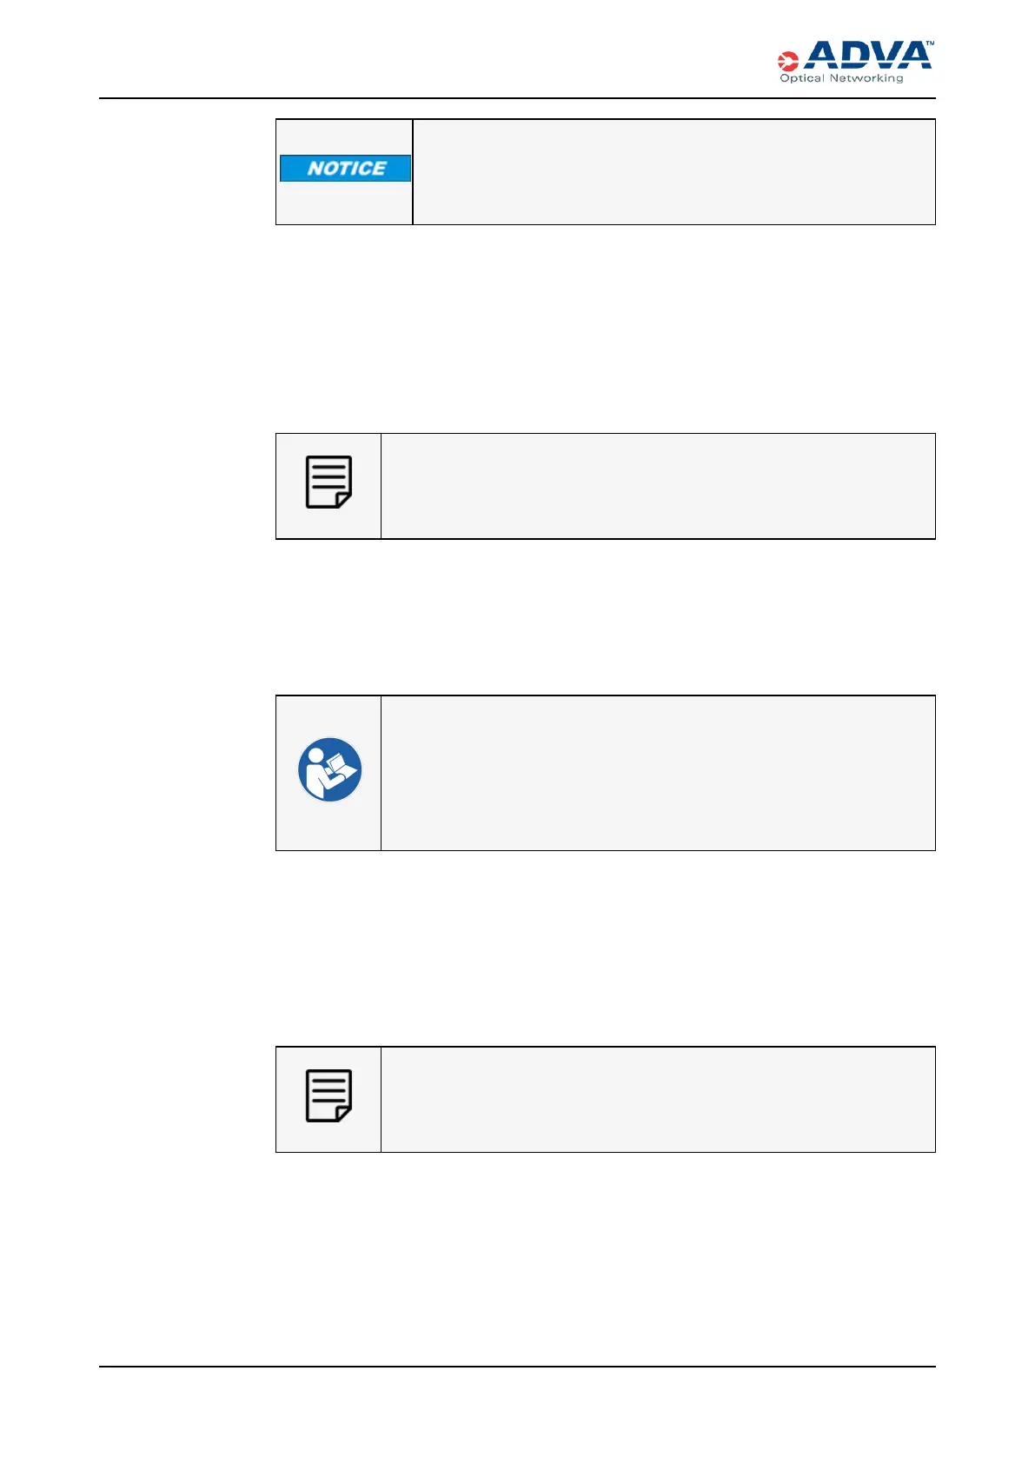
Task: Click blank space between manual box and last note
Action: 605,948
